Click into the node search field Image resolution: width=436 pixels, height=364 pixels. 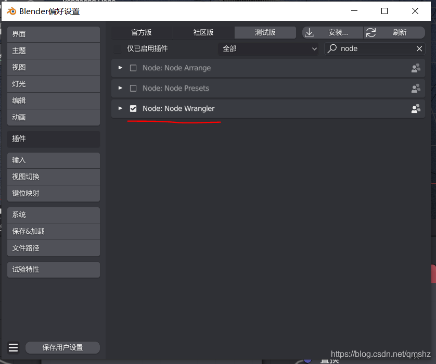(375, 49)
